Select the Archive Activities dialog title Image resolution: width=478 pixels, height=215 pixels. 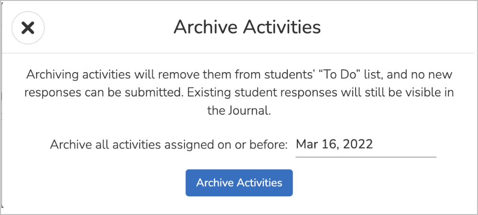pos(247,27)
